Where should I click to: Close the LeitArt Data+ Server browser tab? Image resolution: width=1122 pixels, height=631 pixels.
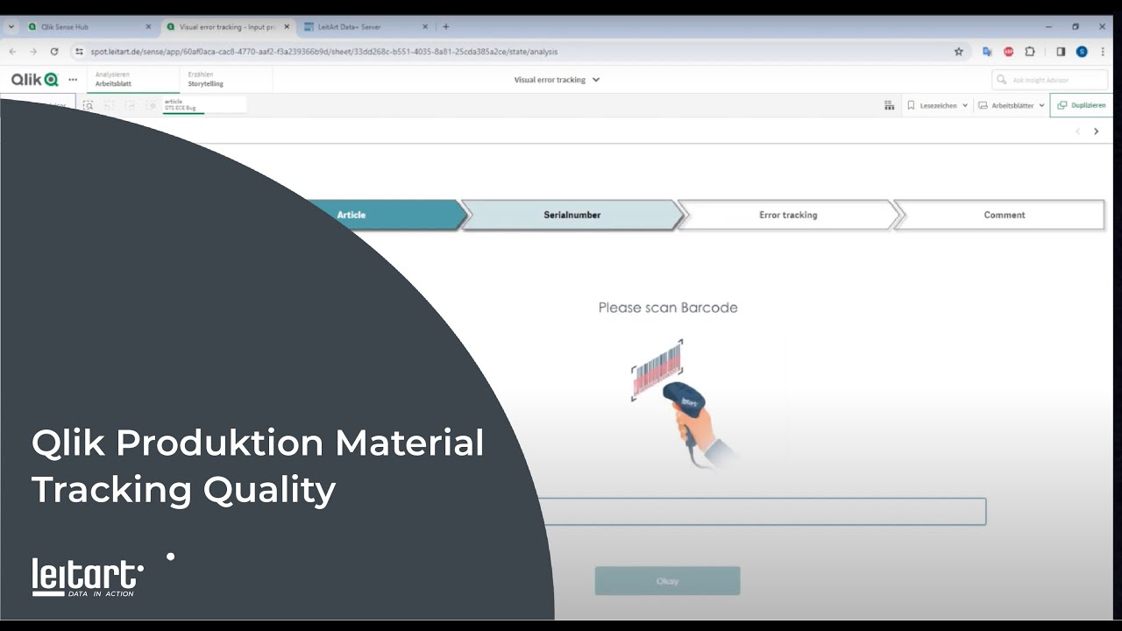(x=426, y=27)
